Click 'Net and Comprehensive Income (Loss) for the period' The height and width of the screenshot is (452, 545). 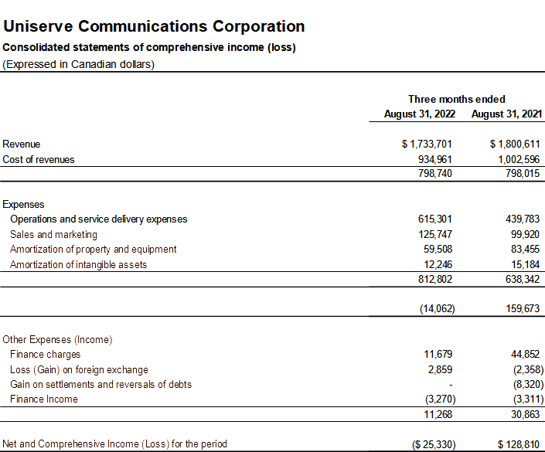(114, 444)
